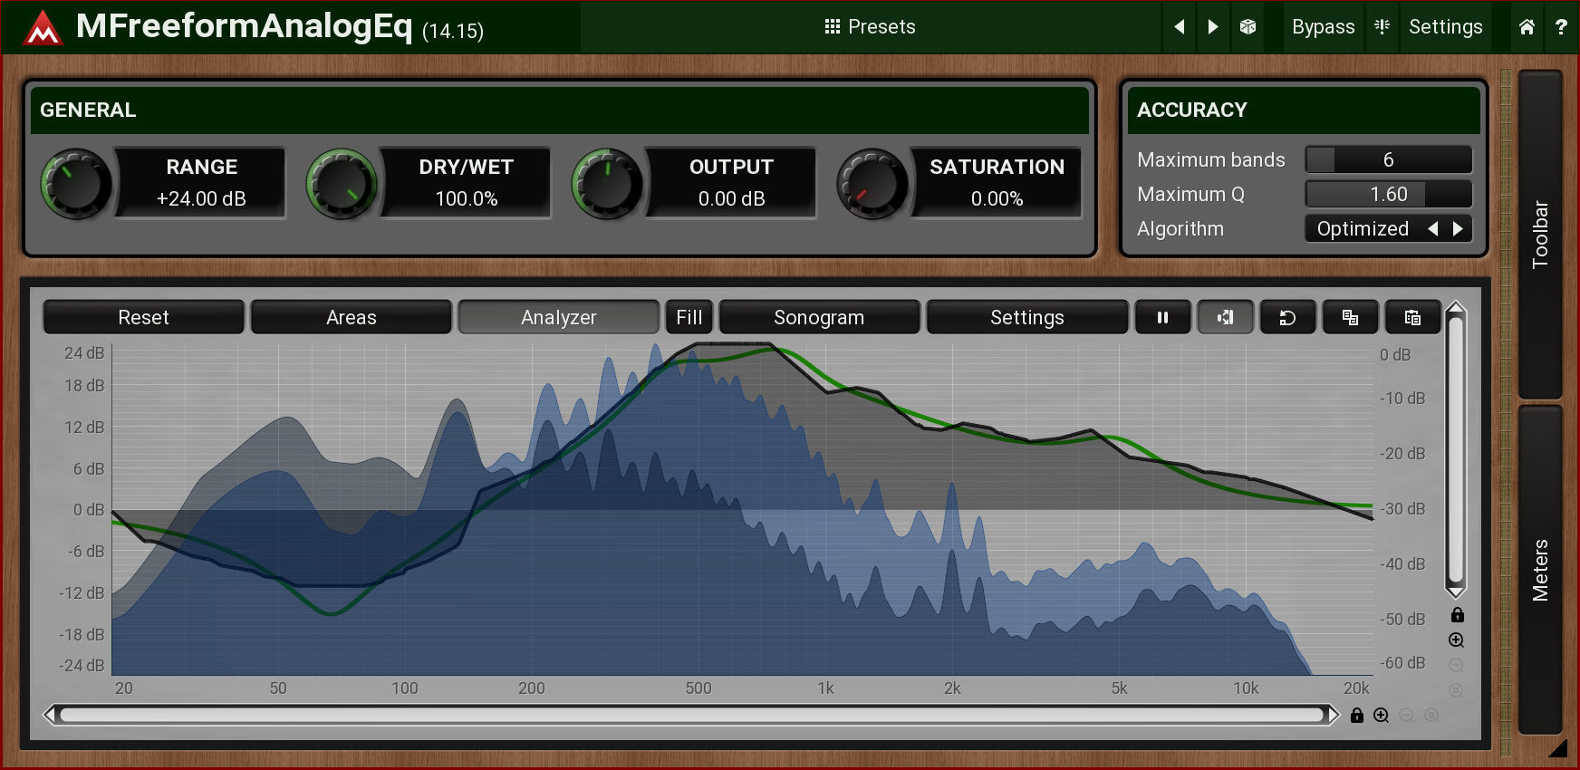
Task: Toggle the Bypass button
Action: click(x=1323, y=27)
